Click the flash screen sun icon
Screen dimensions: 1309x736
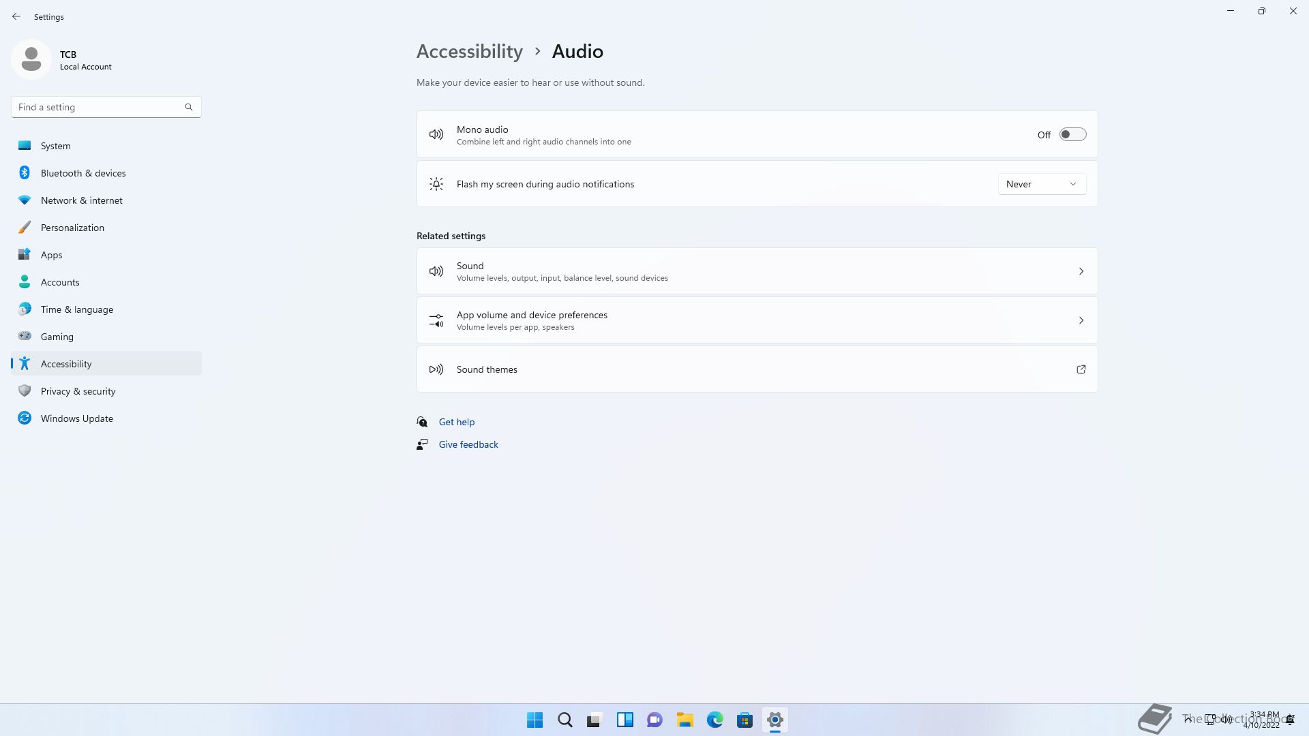[x=436, y=184]
